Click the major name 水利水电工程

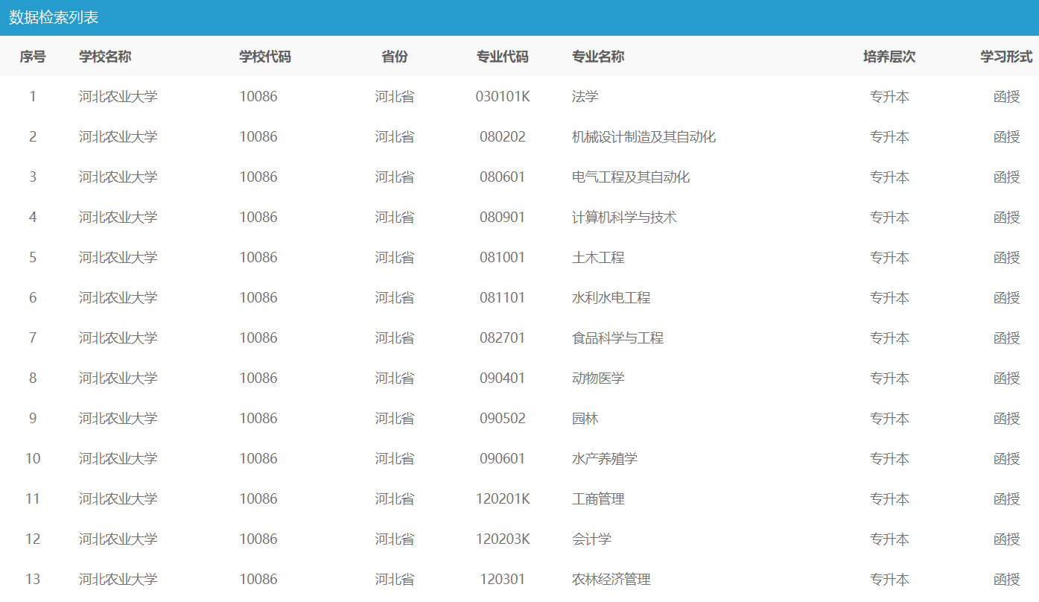point(611,298)
